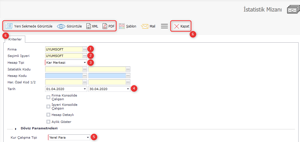Toggle the Aylık Göster checkbox
This screenshot has height=142, width=300.
coord(49,122)
